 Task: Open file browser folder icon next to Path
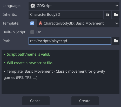(x=116, y=41)
